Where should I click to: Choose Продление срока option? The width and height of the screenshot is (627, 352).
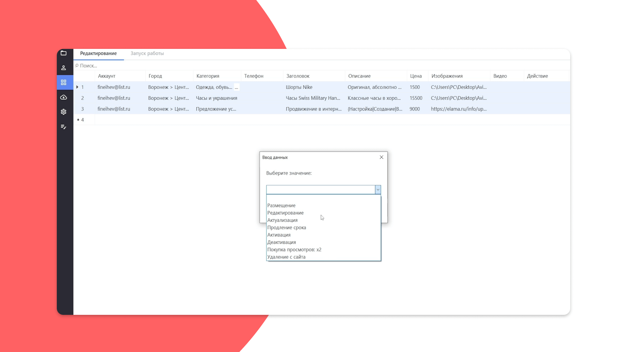click(x=286, y=227)
